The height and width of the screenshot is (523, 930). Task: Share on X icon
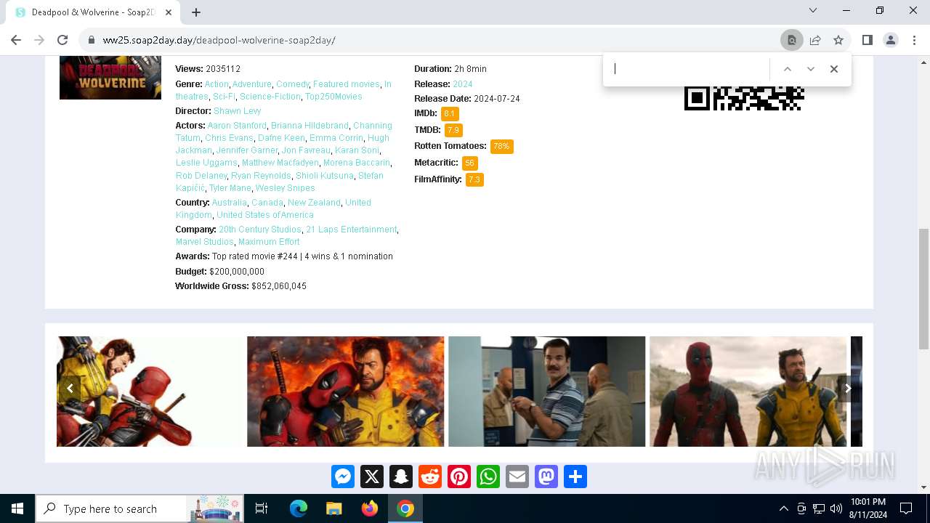click(372, 477)
